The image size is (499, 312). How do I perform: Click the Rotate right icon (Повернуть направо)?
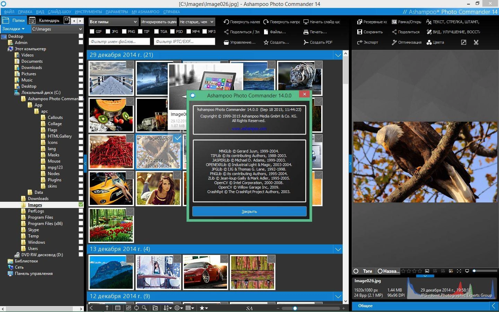(x=266, y=22)
